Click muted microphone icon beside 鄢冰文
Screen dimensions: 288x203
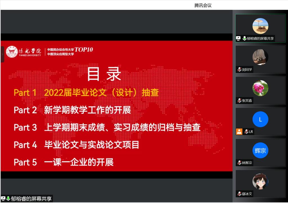[239, 194]
